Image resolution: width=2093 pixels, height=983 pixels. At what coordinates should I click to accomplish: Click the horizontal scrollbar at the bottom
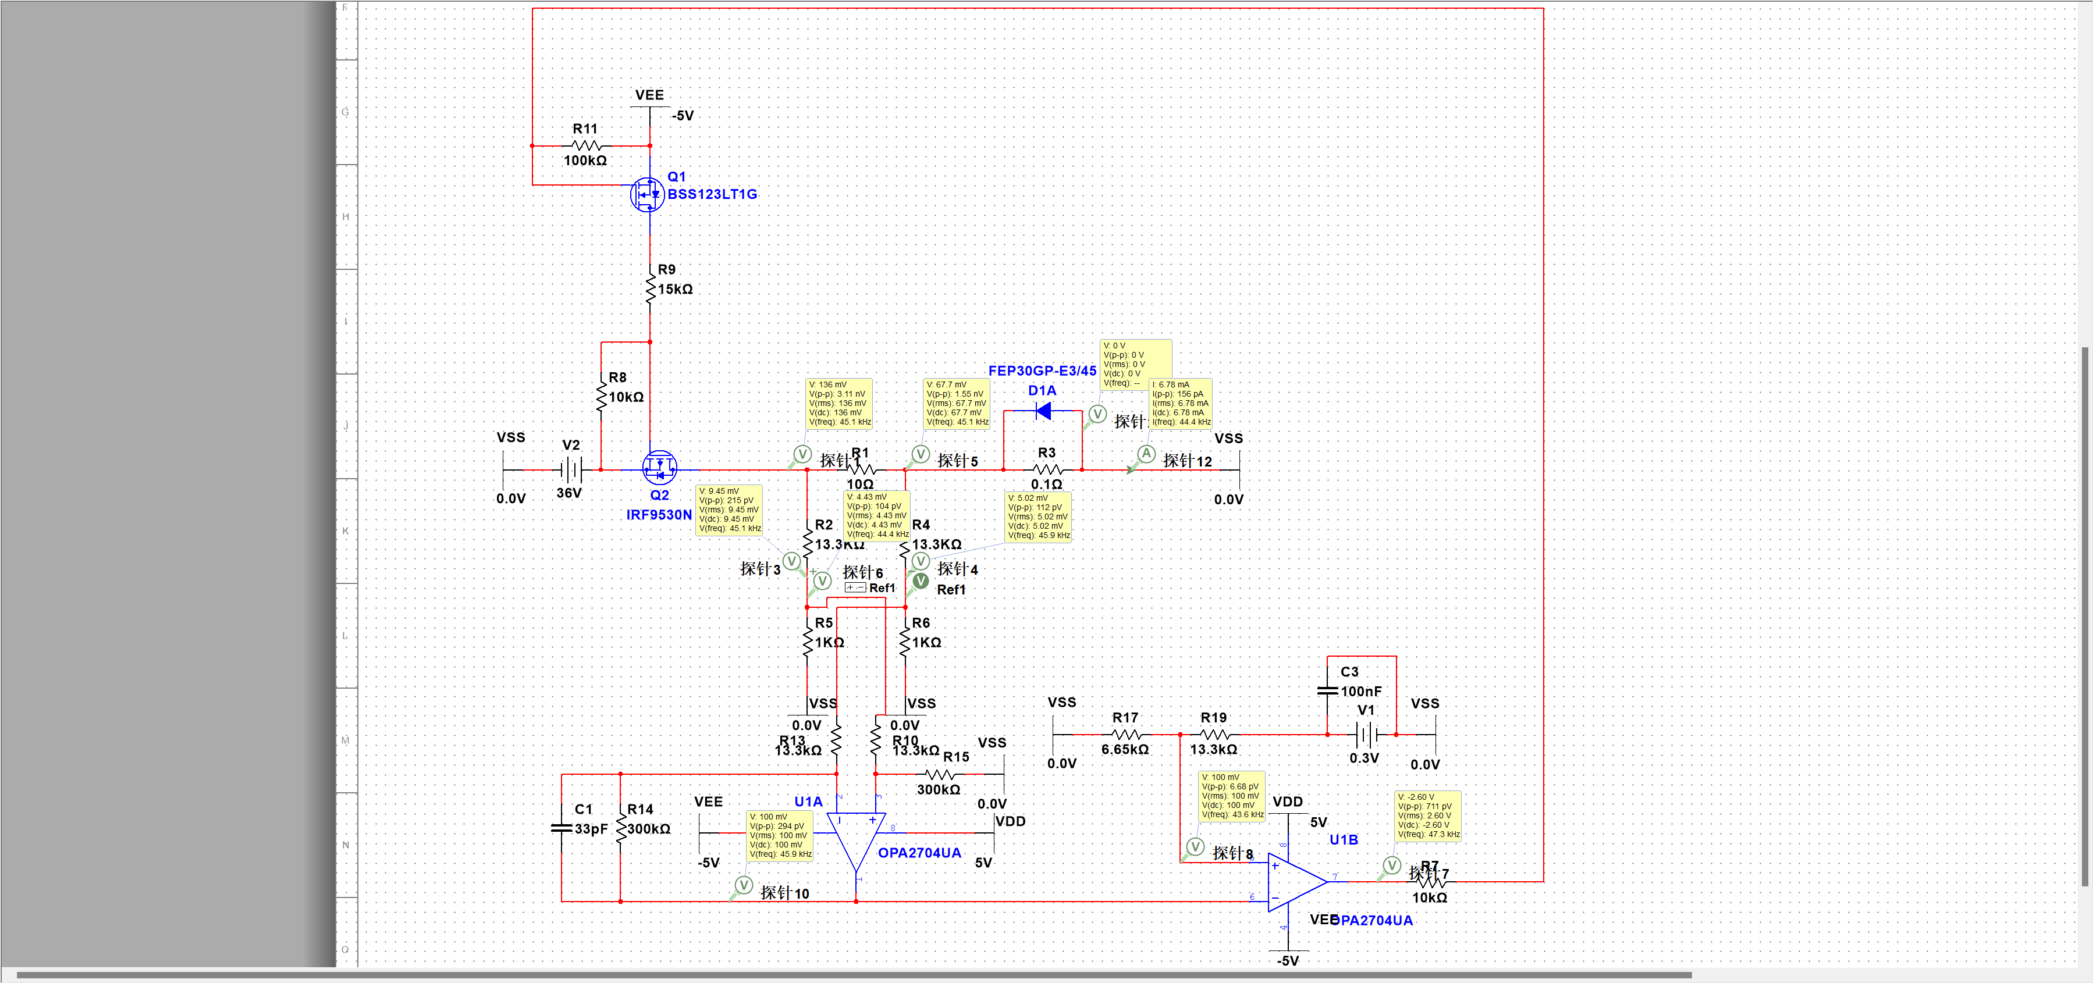(x=853, y=975)
